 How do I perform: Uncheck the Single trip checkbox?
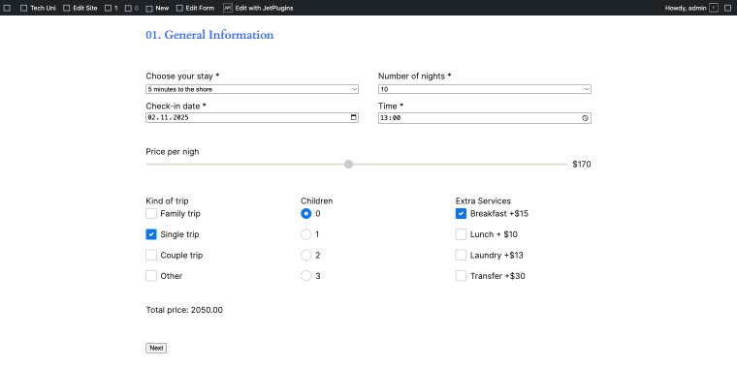pos(151,234)
